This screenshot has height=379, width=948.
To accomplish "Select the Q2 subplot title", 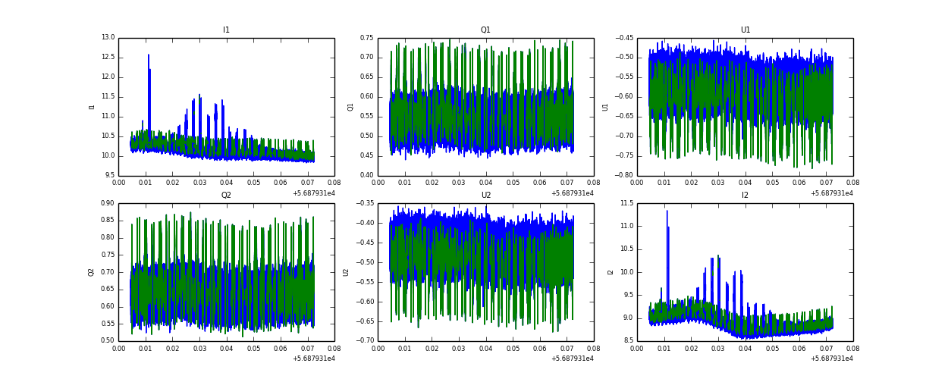I will [226, 196].
